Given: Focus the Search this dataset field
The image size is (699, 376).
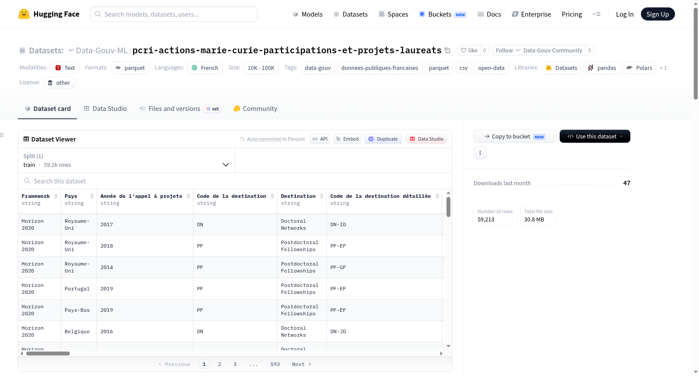Looking at the screenshot, I should point(235,181).
